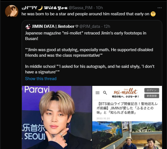Click the Japanese article headline about BTS釜山
Screen dimensions: 167x149
[x=127, y=108]
